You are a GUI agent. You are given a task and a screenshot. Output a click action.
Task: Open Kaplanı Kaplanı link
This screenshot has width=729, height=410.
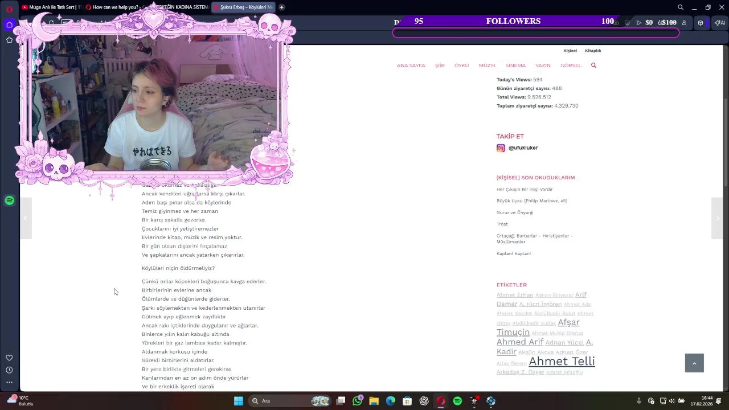tap(514, 253)
